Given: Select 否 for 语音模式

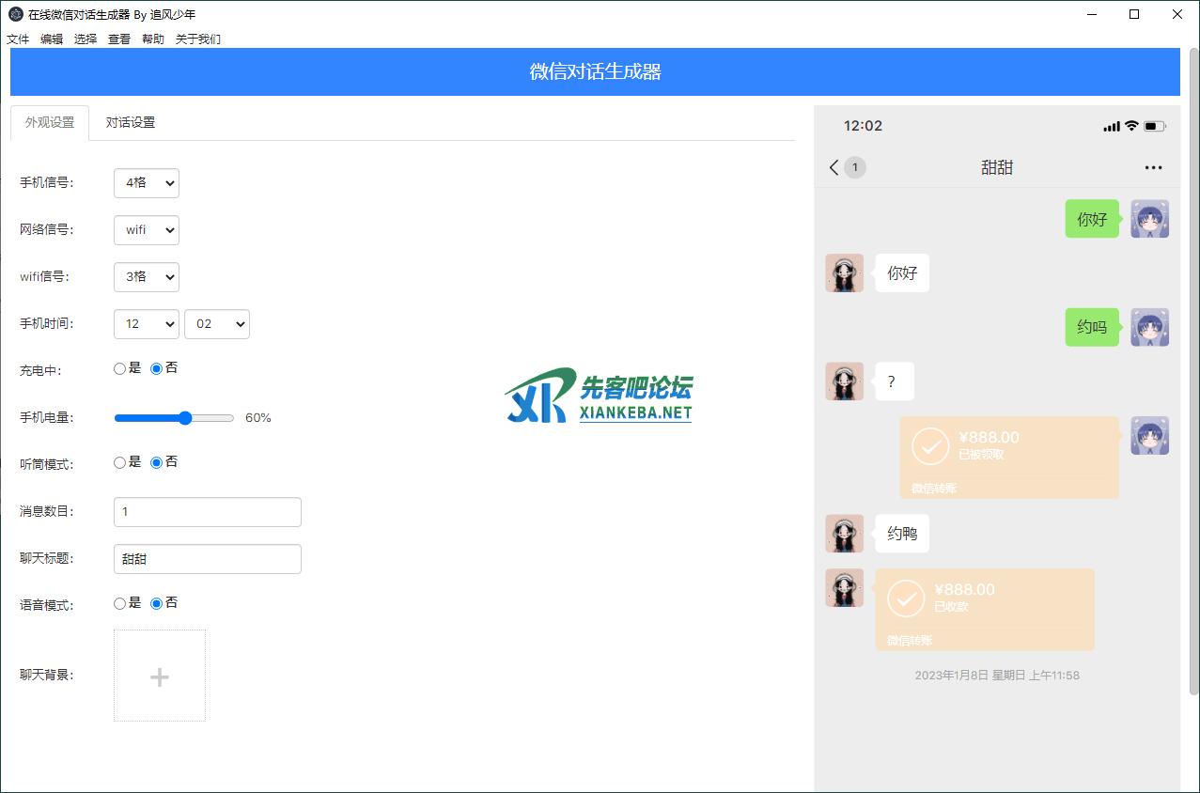Looking at the screenshot, I should (157, 604).
